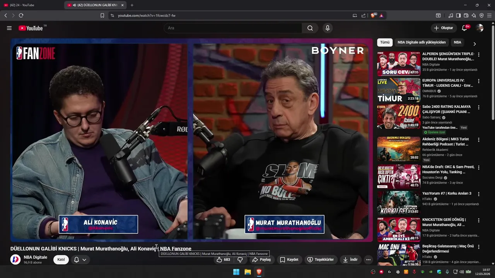Dislike the video

[240, 259]
